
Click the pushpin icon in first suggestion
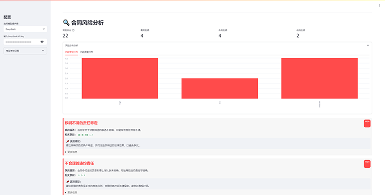[68, 142]
